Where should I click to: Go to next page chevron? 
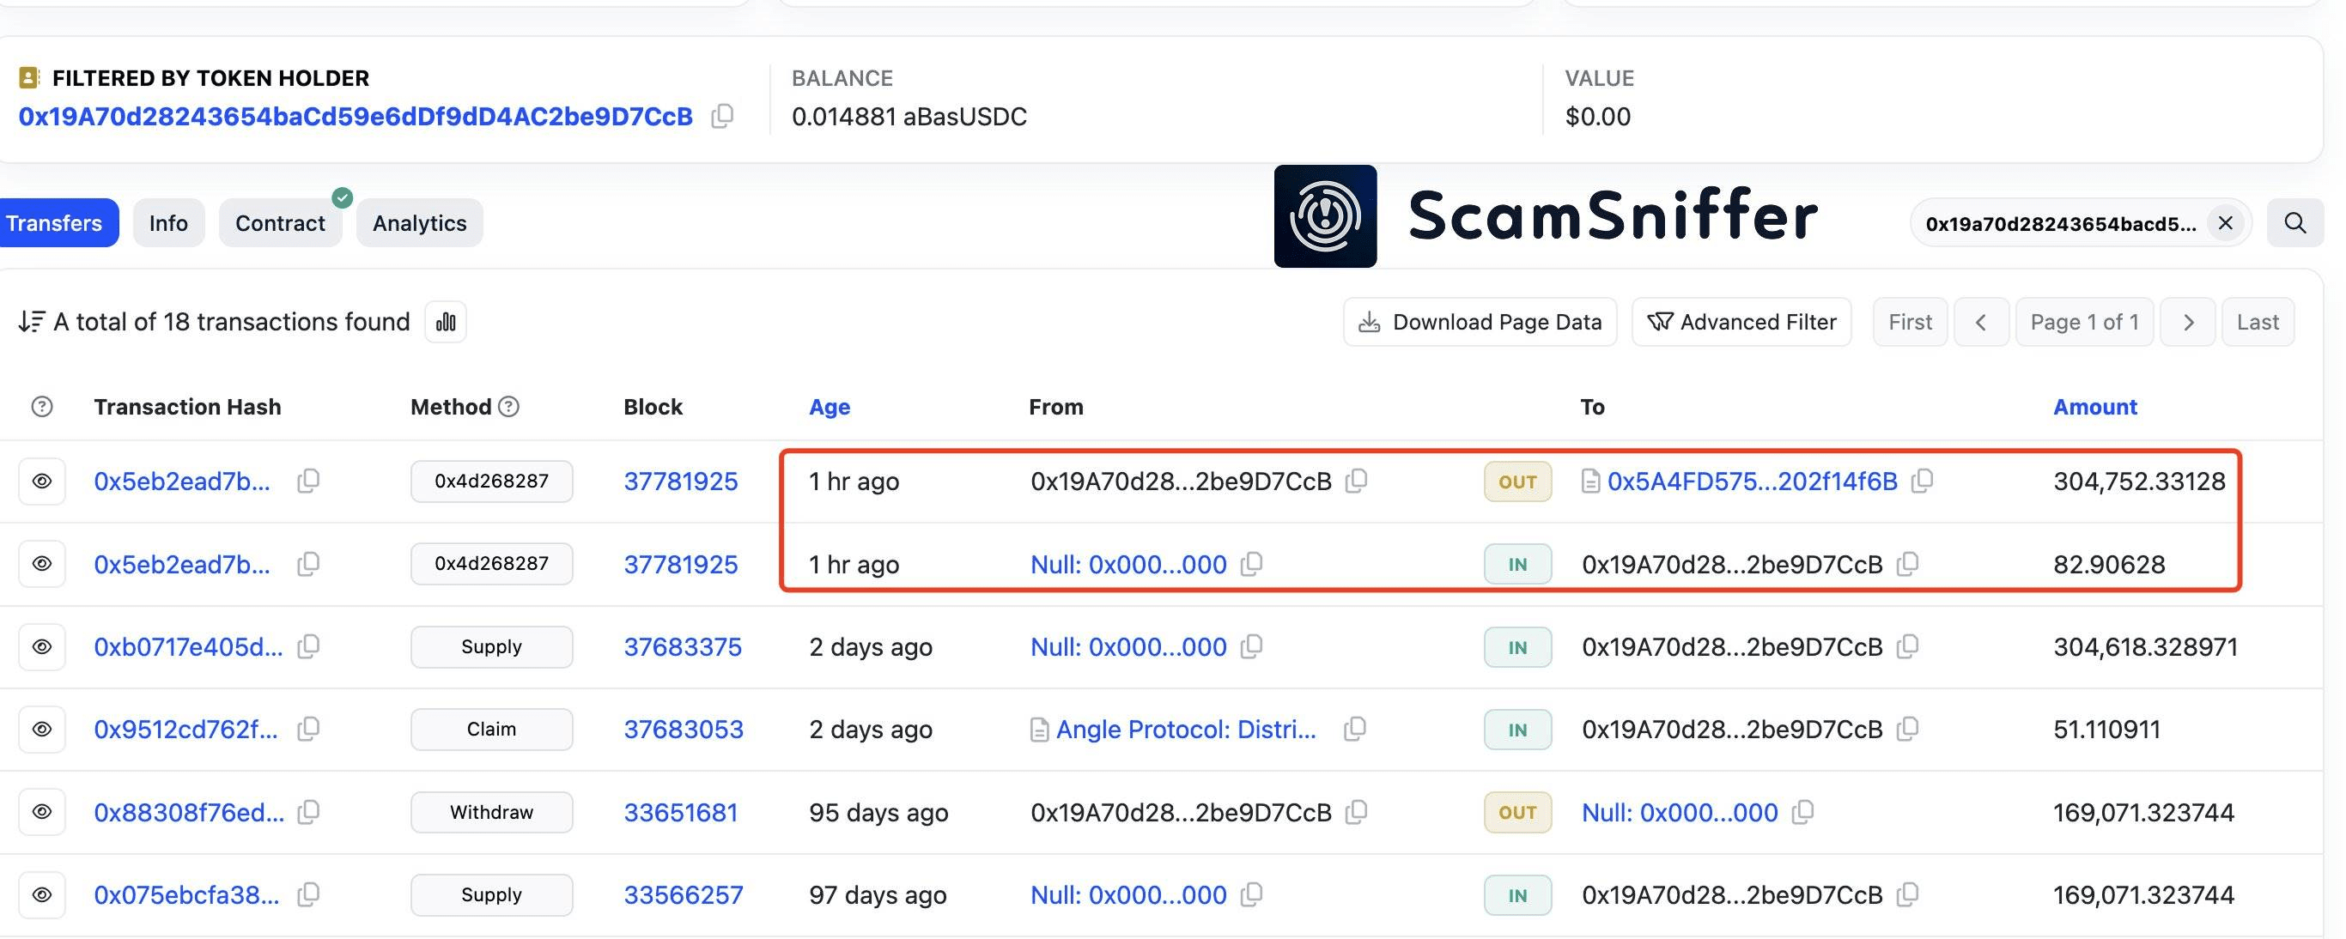pyautogui.click(x=2187, y=322)
